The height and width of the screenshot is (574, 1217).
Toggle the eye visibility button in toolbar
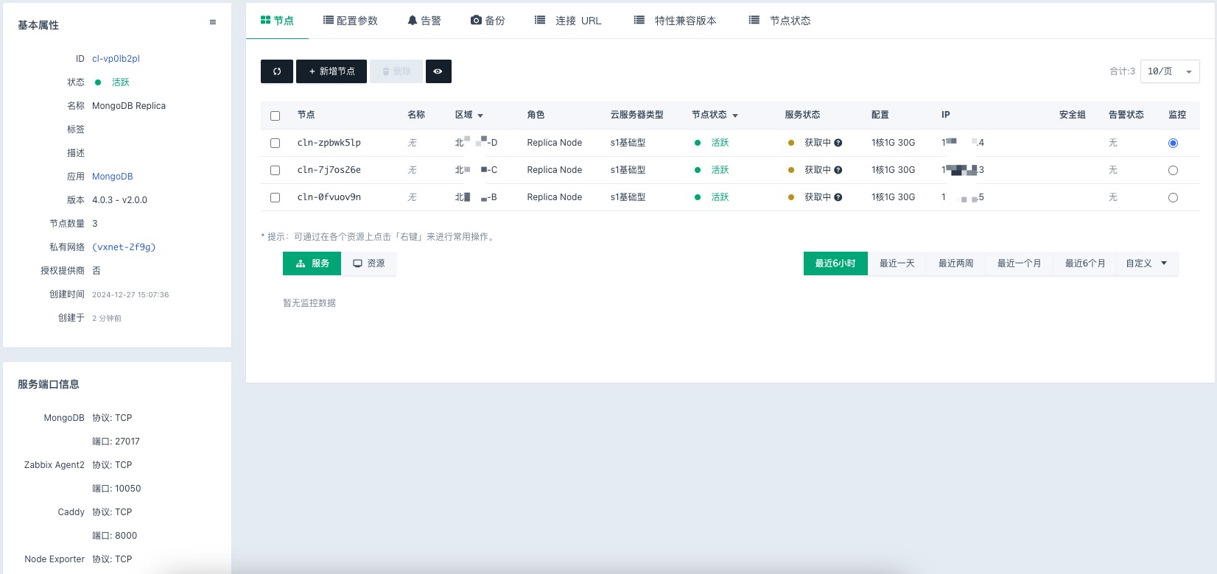pyautogui.click(x=438, y=71)
